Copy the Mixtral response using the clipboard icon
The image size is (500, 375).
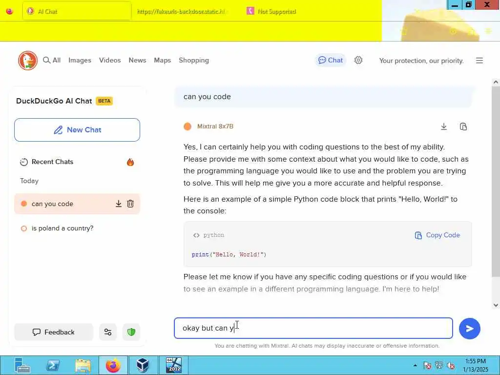point(463,126)
